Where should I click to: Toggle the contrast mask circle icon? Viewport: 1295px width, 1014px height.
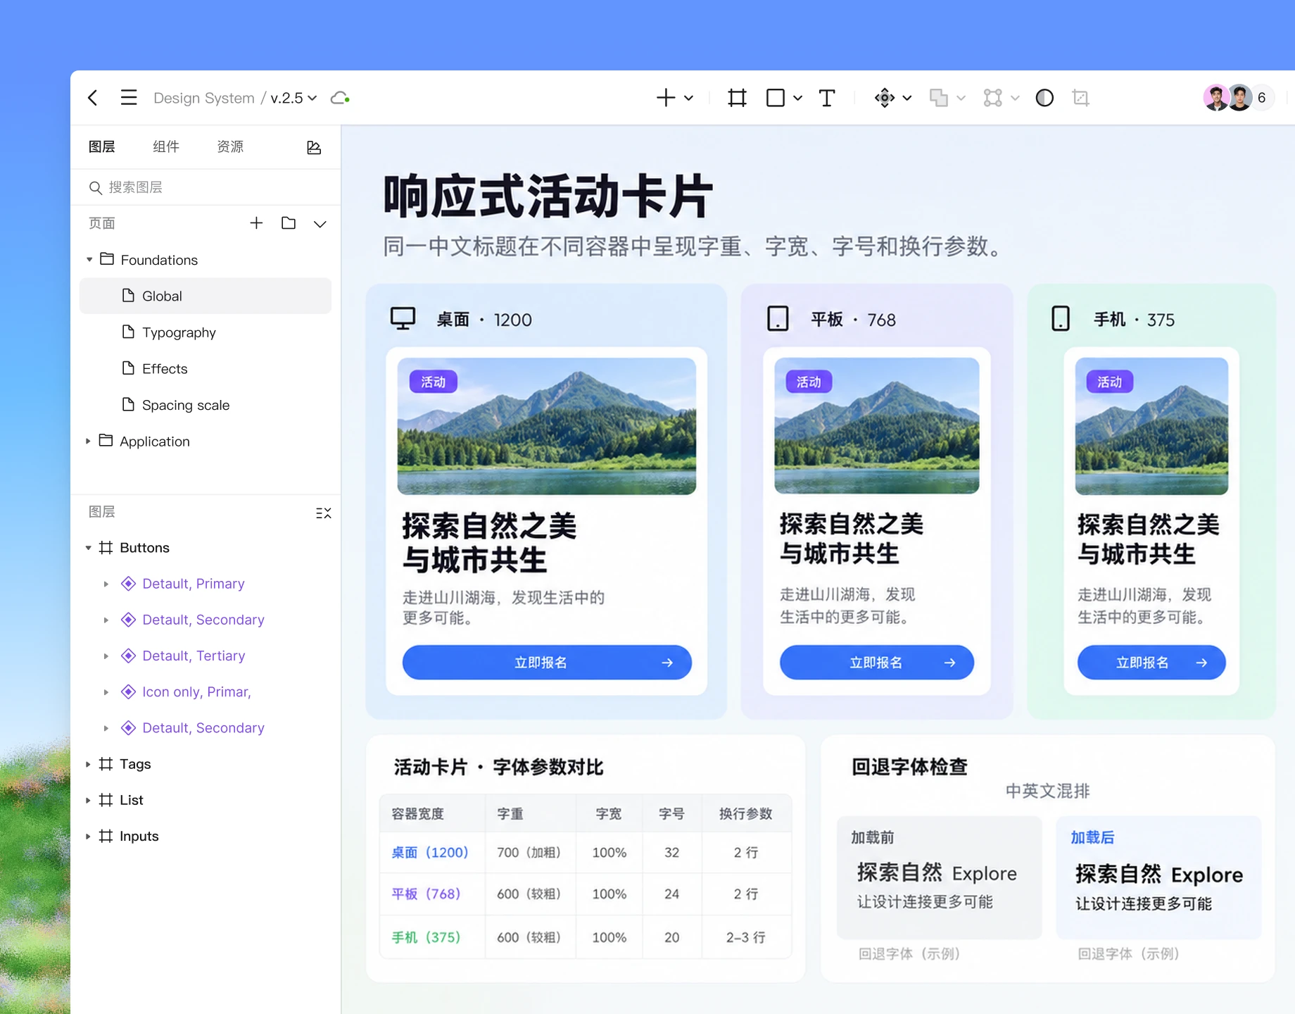(x=1044, y=98)
